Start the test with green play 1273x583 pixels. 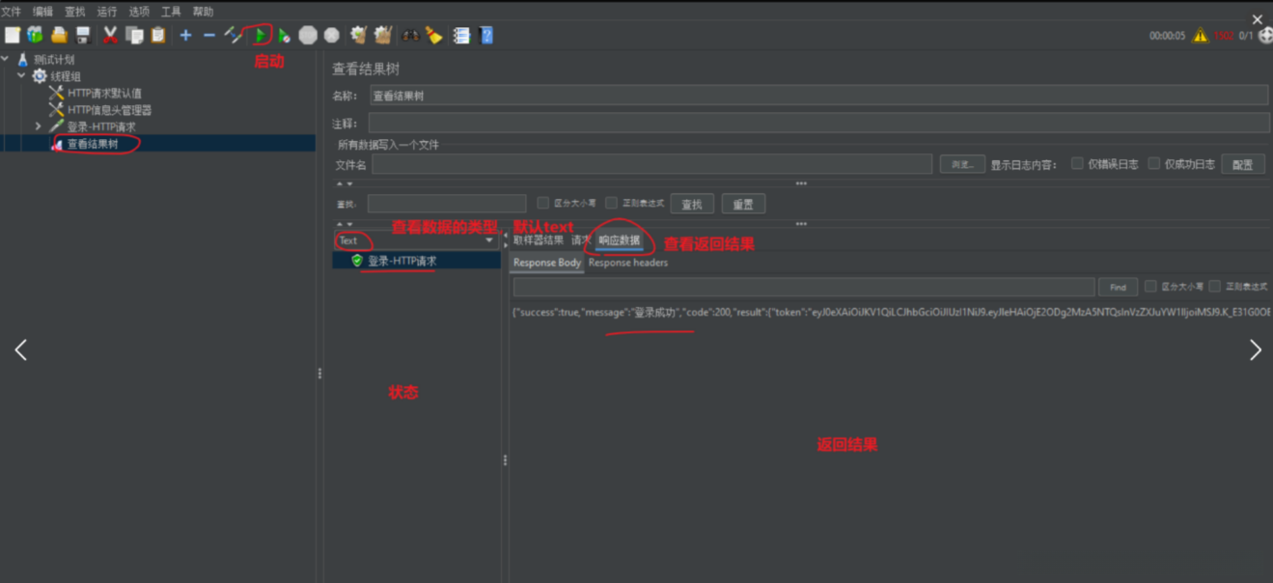coord(261,35)
